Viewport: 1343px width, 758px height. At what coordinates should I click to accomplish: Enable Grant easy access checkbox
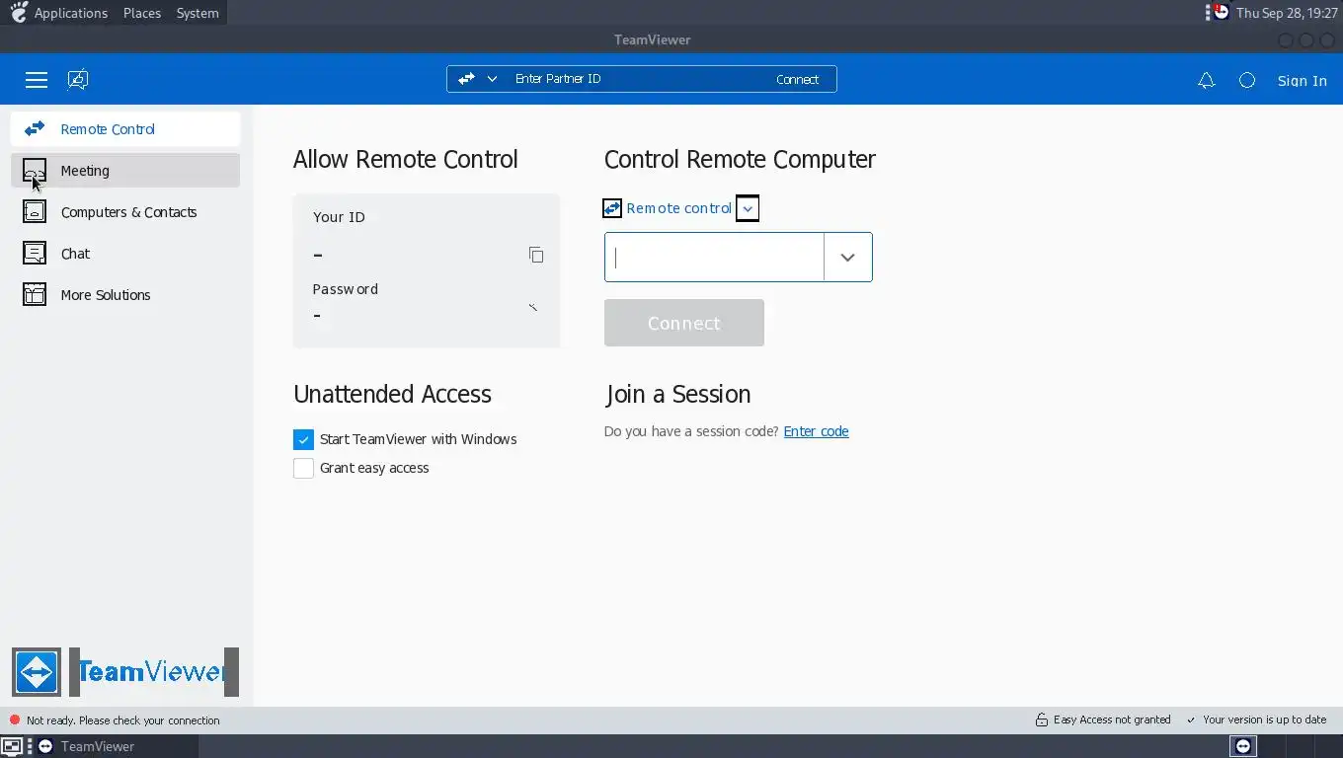303,468
